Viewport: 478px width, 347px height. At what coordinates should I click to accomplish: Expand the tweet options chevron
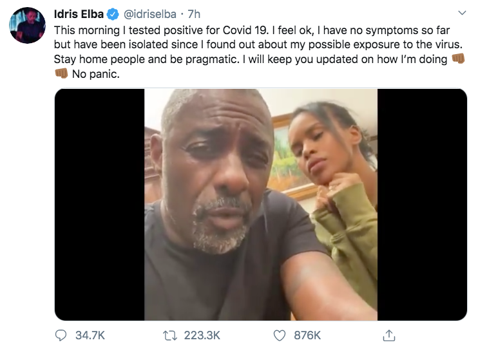pos(461,13)
